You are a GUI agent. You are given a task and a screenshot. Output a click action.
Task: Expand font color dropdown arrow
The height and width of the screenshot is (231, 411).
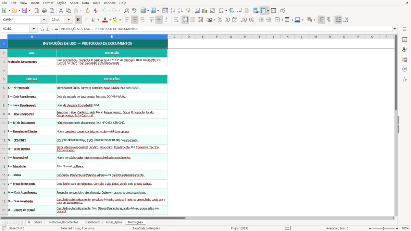click(110, 20)
